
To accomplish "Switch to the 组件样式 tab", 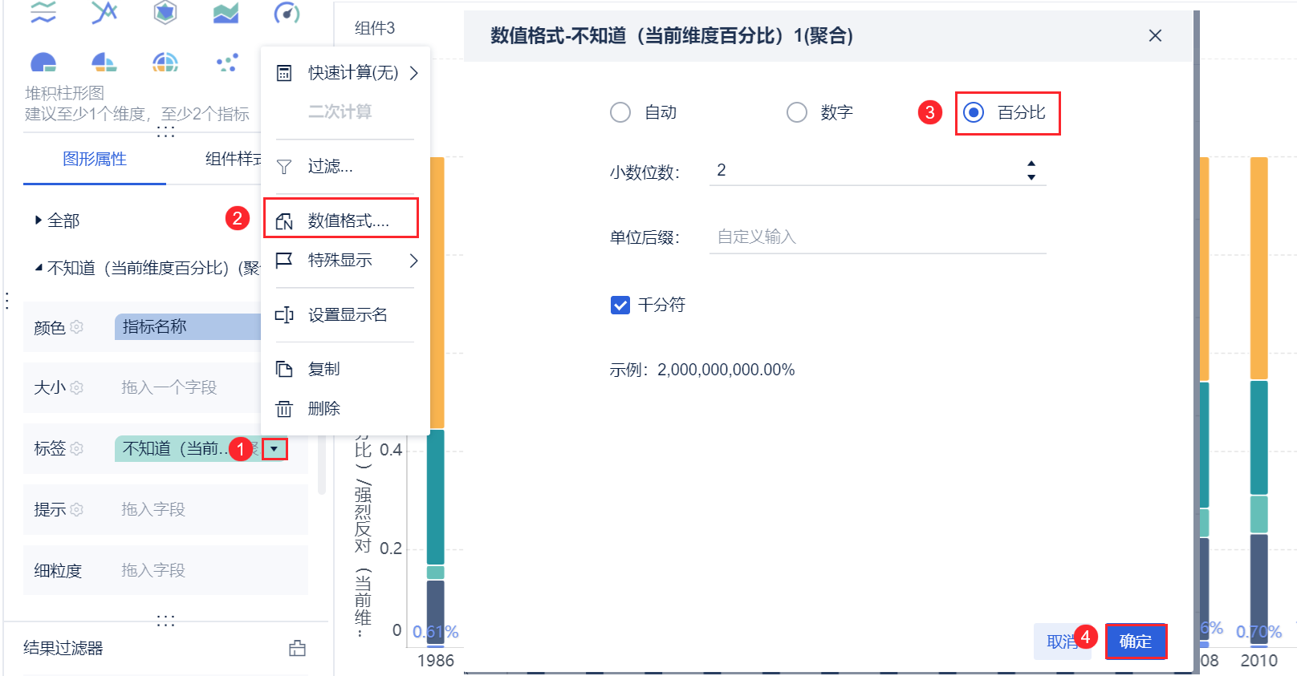I will (233, 159).
